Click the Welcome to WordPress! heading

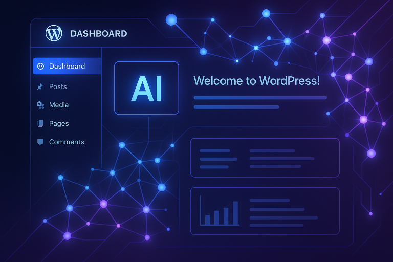[257, 81]
